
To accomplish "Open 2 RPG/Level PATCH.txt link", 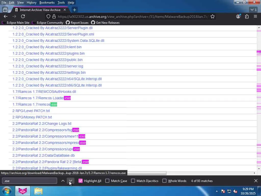I will tap(31, 111).
